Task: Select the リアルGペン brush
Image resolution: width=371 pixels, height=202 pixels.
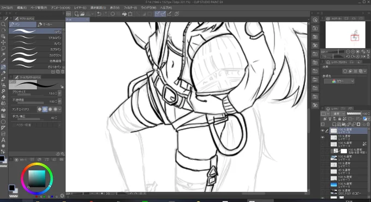Action: 35,38
